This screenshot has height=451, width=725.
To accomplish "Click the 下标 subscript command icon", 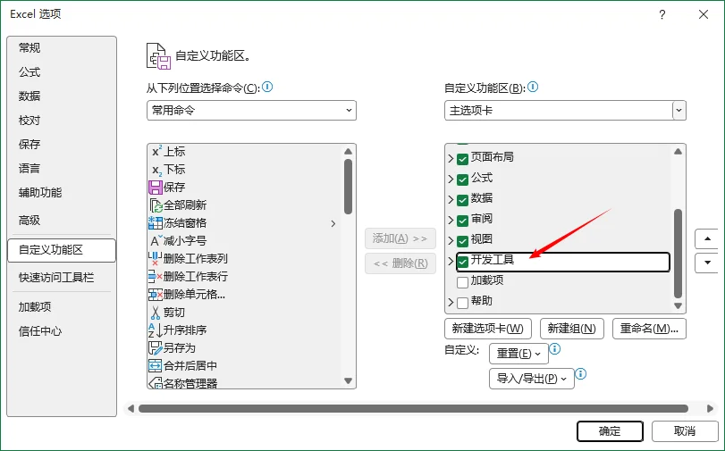I will tap(156, 170).
